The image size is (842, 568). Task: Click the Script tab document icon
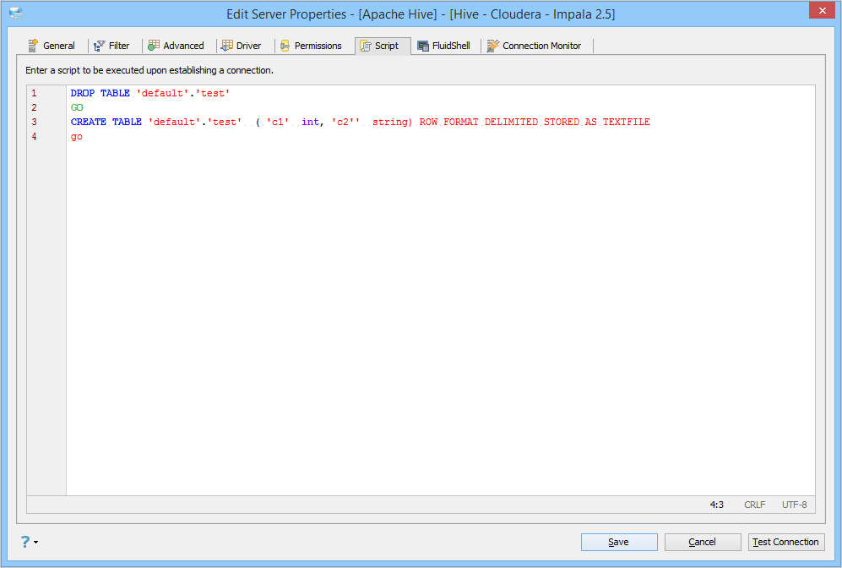coord(366,46)
